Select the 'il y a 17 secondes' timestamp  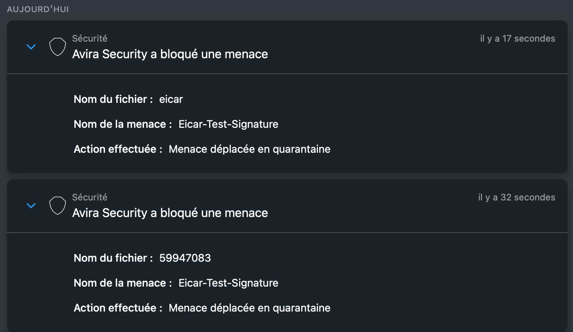(x=517, y=39)
